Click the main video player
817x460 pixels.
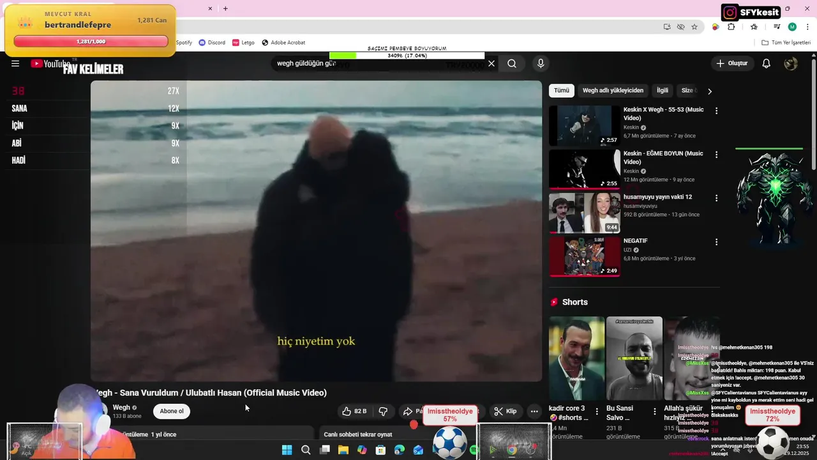316,231
